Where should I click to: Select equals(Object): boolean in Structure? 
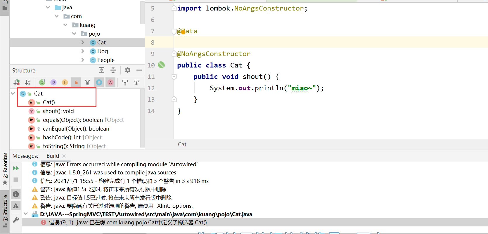pos(73,120)
